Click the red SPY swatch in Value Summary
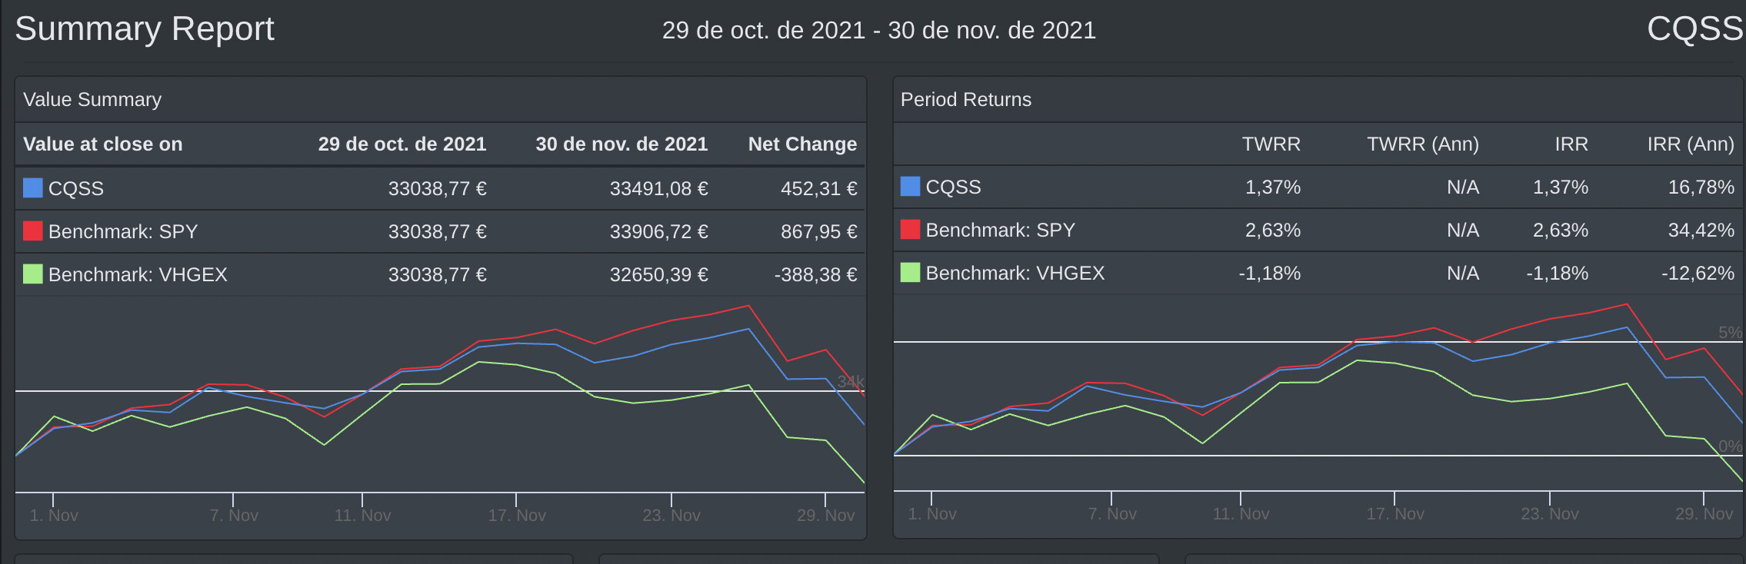The width and height of the screenshot is (1746, 564). [x=32, y=231]
